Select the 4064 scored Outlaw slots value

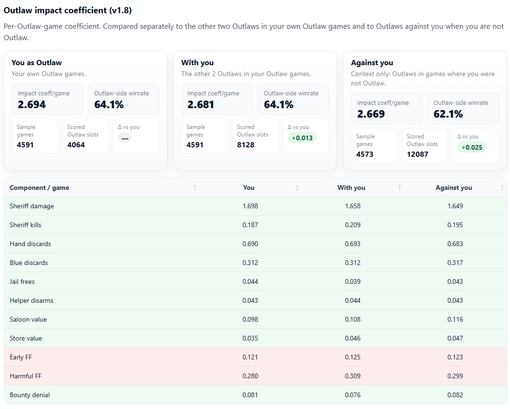point(76,145)
